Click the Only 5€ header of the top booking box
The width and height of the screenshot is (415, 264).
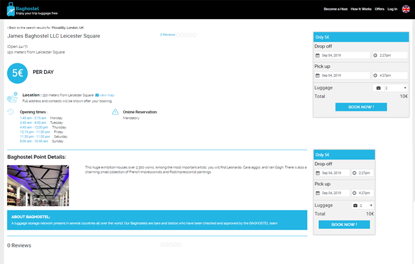point(361,37)
